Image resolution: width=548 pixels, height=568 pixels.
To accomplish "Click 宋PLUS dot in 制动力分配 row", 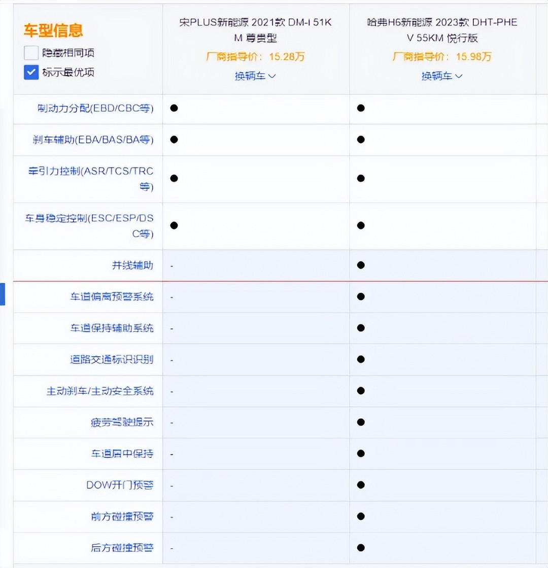I will (174, 108).
